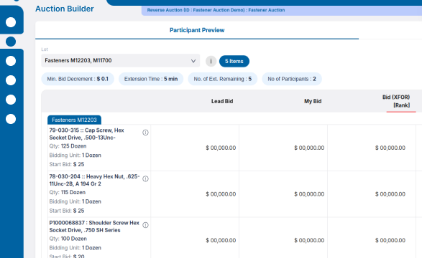Click the Bid (XFOR) [Rank] column header

pyautogui.click(x=396, y=101)
